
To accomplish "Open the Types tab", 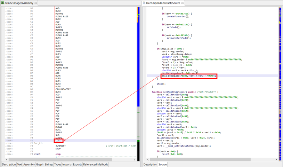I will coord(58,165).
